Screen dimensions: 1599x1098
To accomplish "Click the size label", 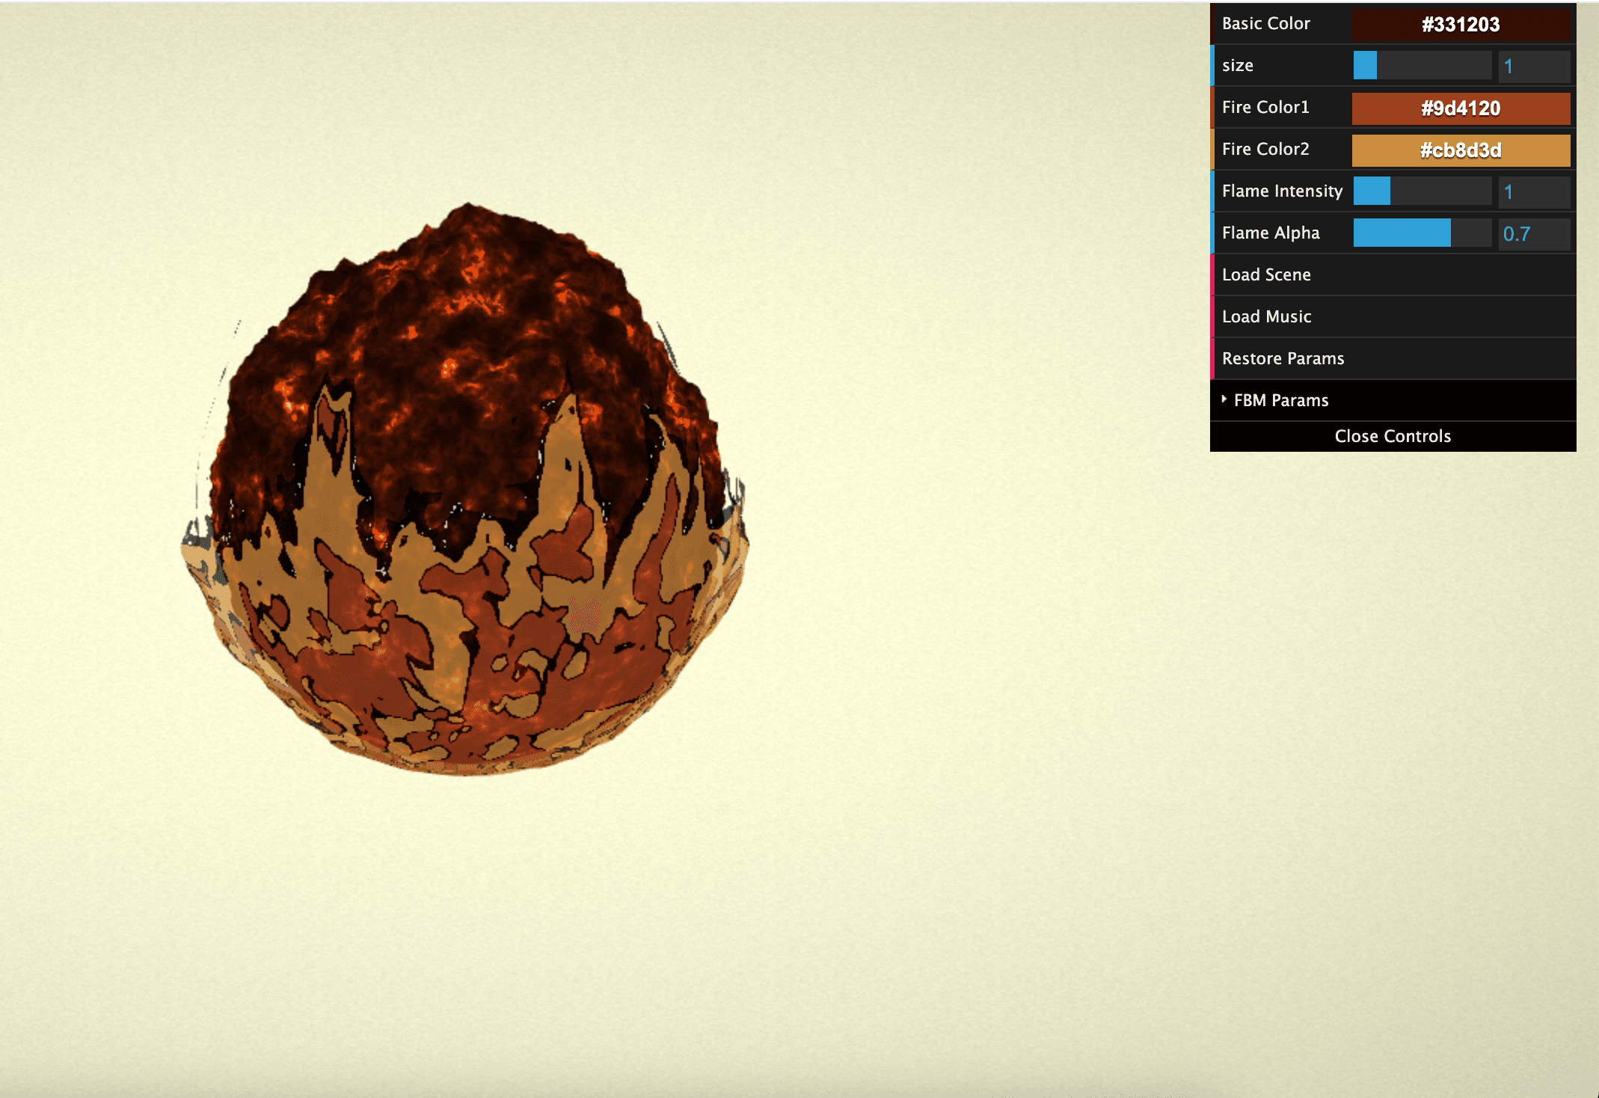I will point(1237,65).
